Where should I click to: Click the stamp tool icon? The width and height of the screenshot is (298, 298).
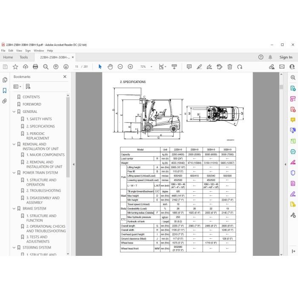coord(220,67)
